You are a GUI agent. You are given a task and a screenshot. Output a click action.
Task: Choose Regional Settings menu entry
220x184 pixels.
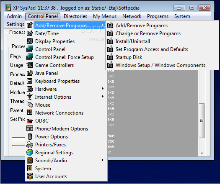pyautogui.click(x=66, y=153)
